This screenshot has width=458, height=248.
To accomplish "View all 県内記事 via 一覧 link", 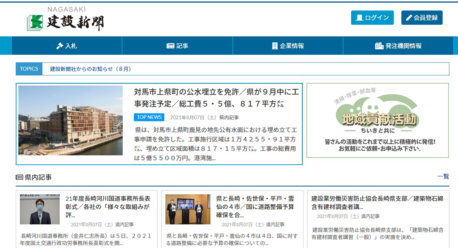I will coord(443,177).
